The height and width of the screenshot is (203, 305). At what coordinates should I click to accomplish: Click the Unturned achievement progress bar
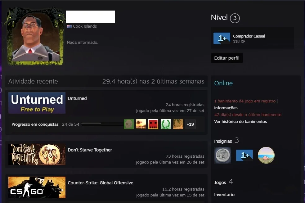click(102, 124)
